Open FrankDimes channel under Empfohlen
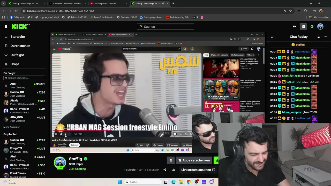 (25, 175)
